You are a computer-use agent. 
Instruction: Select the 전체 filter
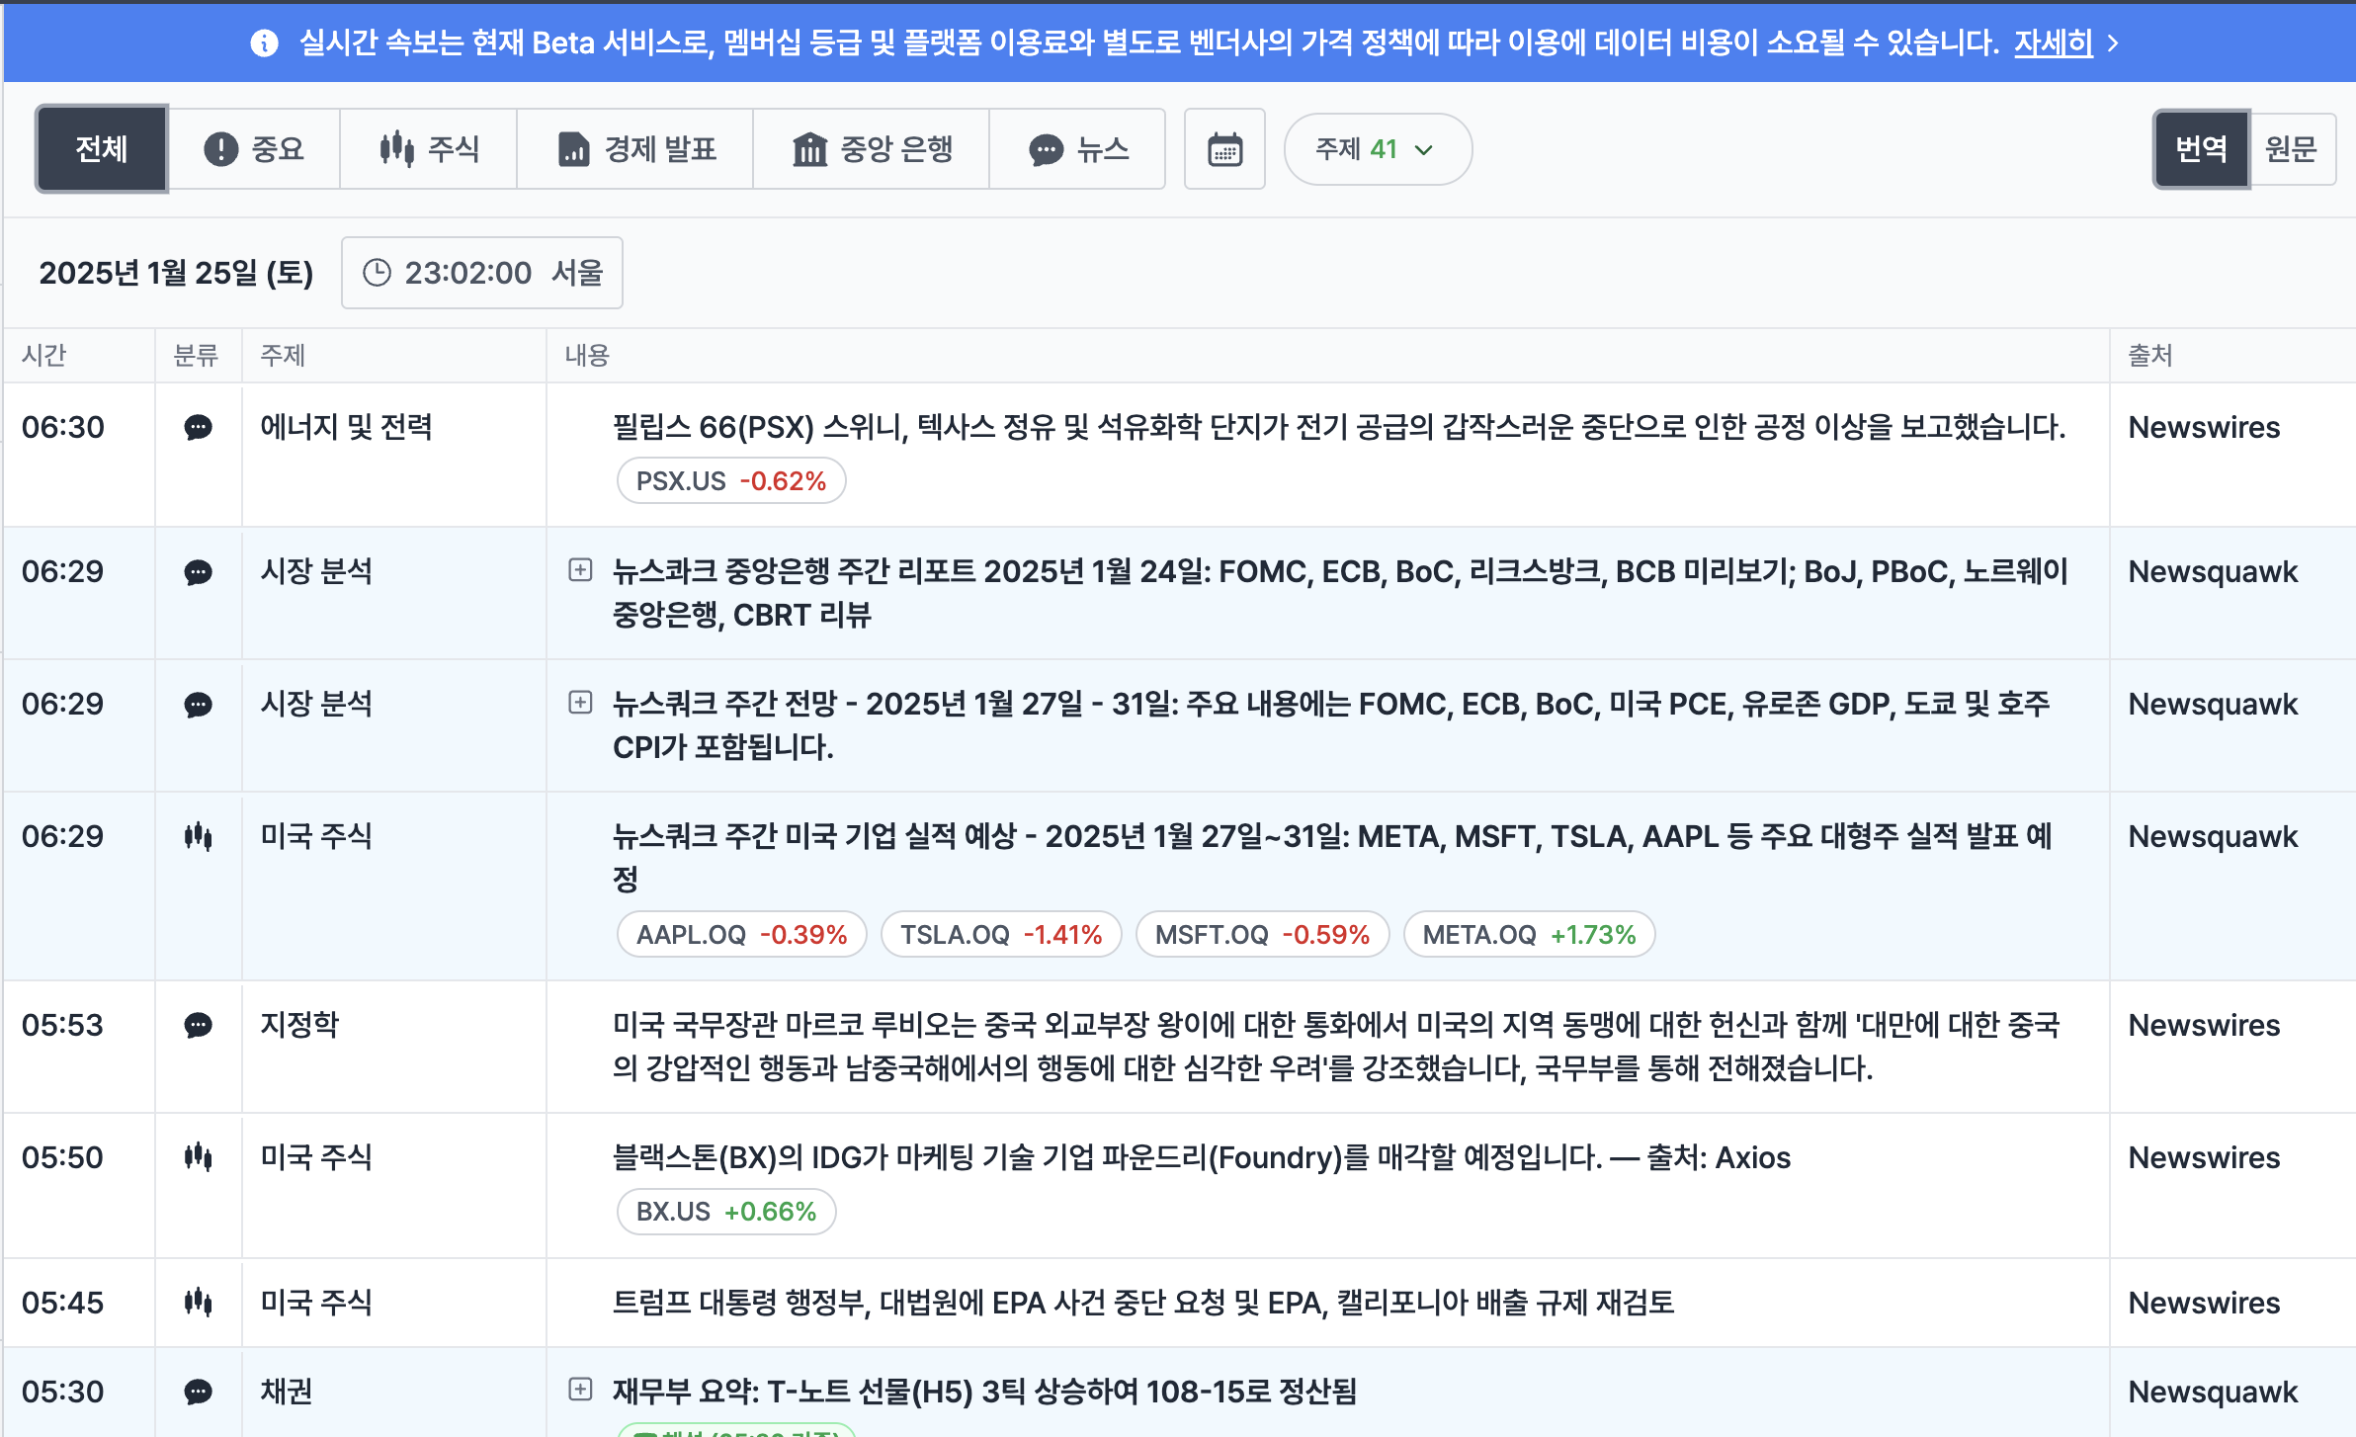coord(102,149)
